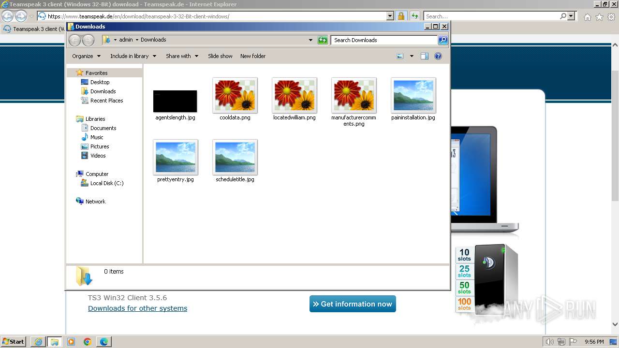Click the Downloads breadcrumb in address bar

(153, 40)
